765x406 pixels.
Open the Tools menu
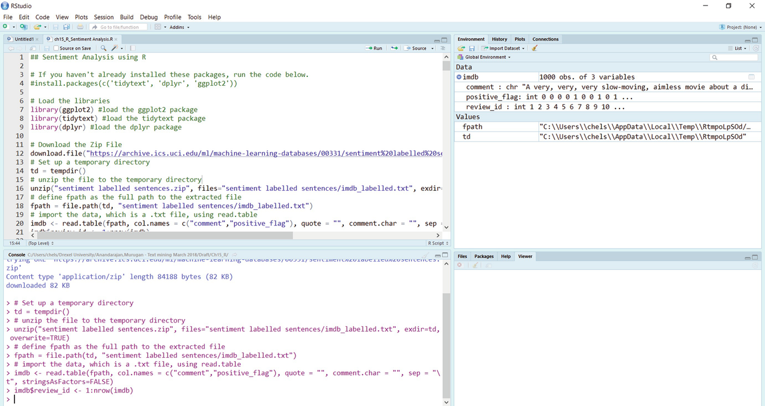tap(194, 17)
